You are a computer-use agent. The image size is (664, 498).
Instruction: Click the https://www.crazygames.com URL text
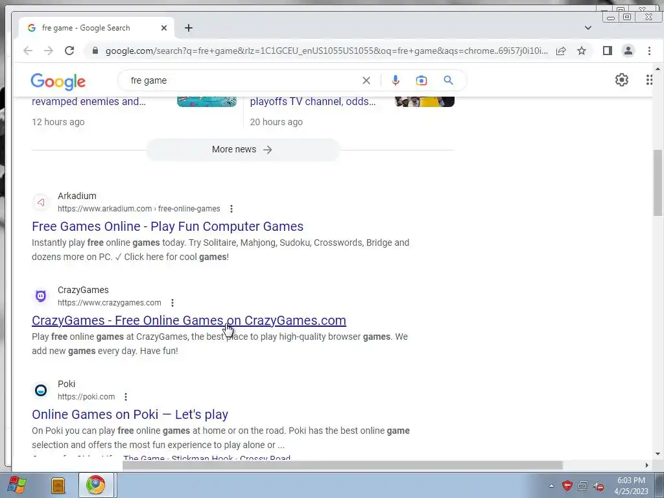tap(109, 303)
